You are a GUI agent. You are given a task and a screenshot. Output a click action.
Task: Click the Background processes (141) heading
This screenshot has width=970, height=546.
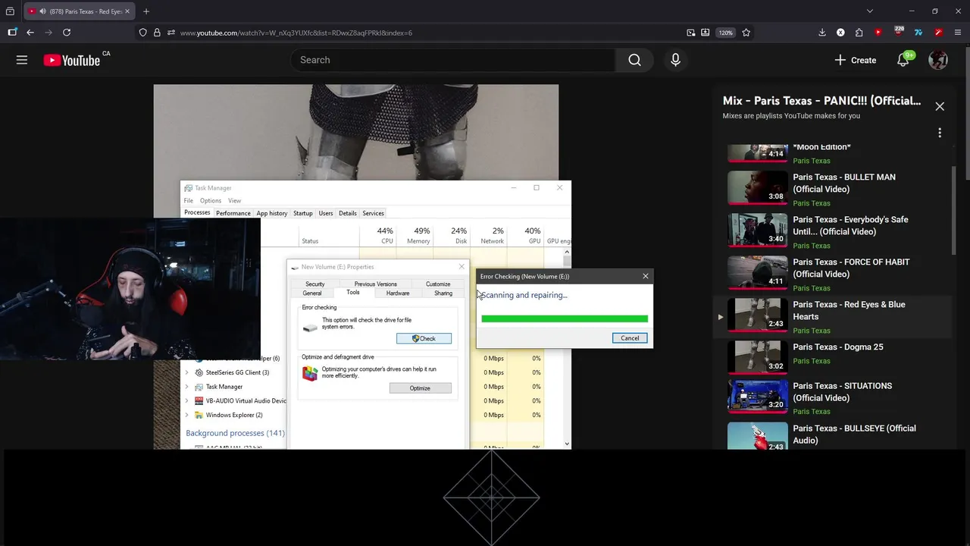pyautogui.click(x=235, y=433)
